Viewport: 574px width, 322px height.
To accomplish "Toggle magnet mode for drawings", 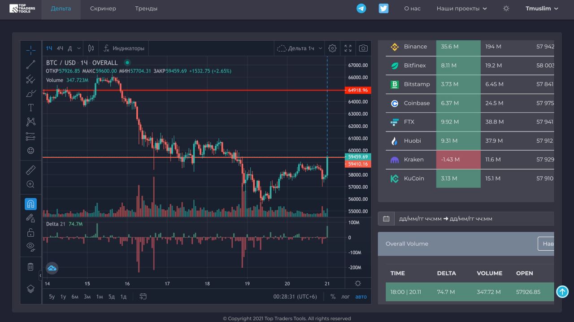I will (30, 204).
